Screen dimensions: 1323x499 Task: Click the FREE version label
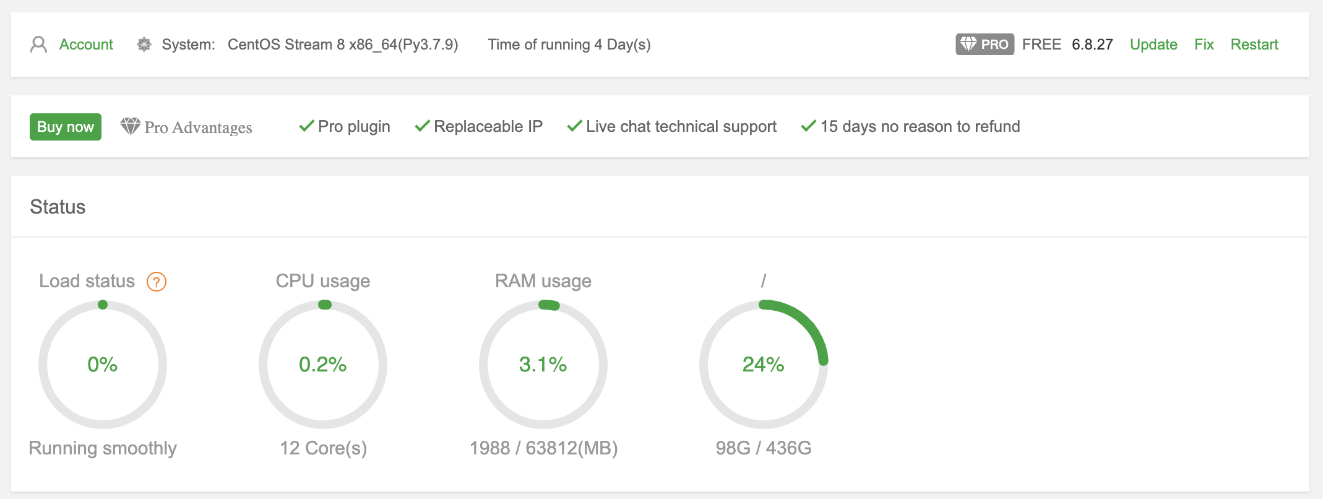click(1041, 45)
